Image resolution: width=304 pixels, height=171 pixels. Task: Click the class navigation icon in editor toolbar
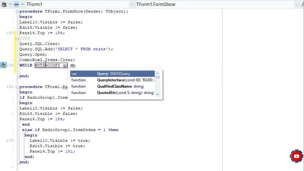point(4,4)
